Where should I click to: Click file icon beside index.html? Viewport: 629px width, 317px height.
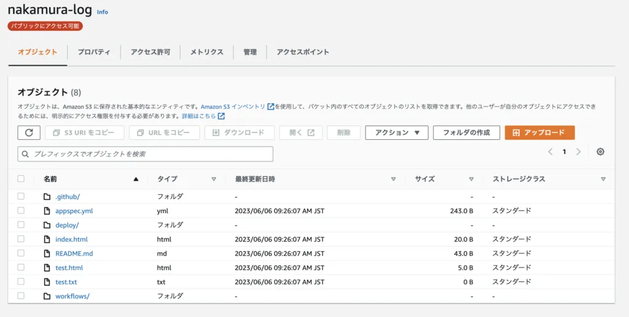click(47, 239)
